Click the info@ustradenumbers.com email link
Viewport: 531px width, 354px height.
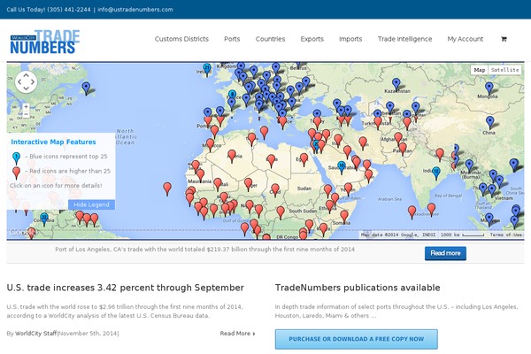point(135,10)
